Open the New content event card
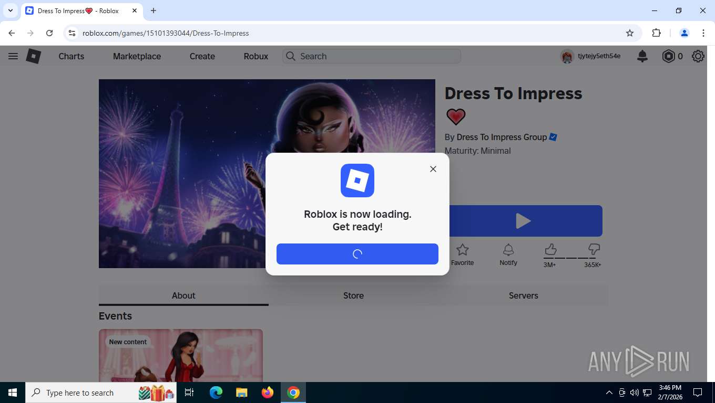This screenshot has width=715, height=403. 181,355
